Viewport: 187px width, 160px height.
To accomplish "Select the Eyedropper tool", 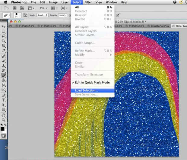I will point(4,50).
